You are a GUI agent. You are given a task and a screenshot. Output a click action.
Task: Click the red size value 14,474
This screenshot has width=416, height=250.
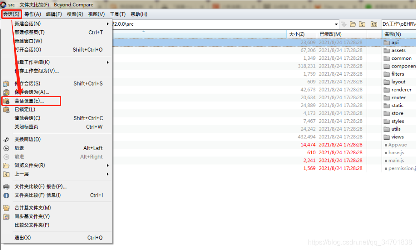pyautogui.click(x=308, y=145)
